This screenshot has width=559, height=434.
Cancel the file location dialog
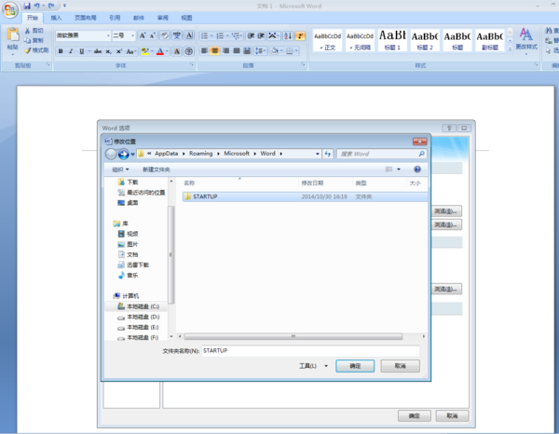tap(400, 366)
